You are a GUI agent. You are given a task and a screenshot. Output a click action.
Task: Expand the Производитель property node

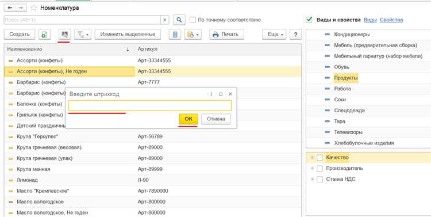[x=312, y=168]
